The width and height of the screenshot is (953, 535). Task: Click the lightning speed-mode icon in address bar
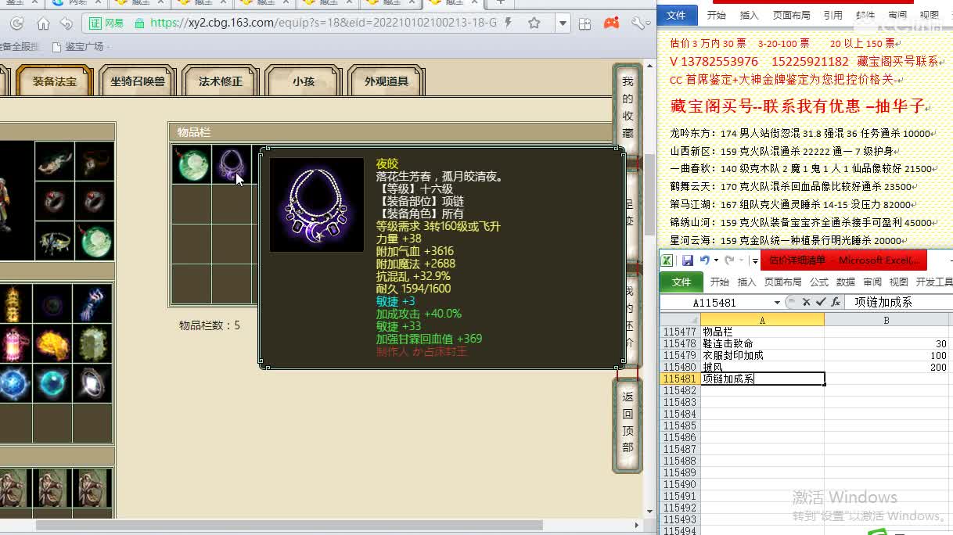click(x=509, y=23)
